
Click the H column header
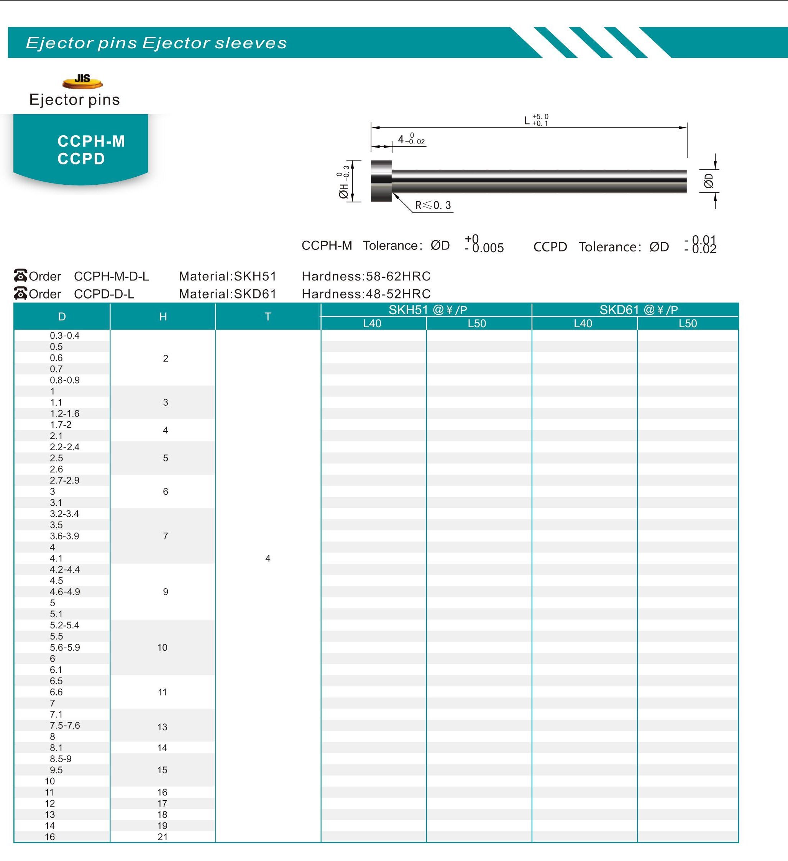pos(163,317)
